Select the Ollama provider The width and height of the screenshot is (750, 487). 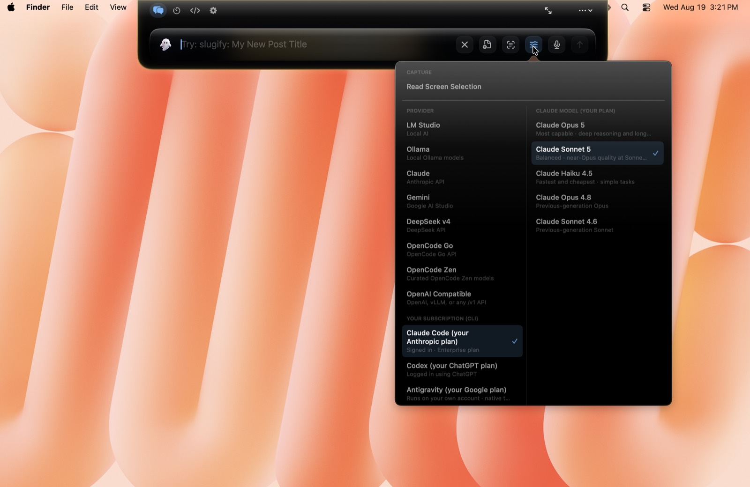pos(462,153)
